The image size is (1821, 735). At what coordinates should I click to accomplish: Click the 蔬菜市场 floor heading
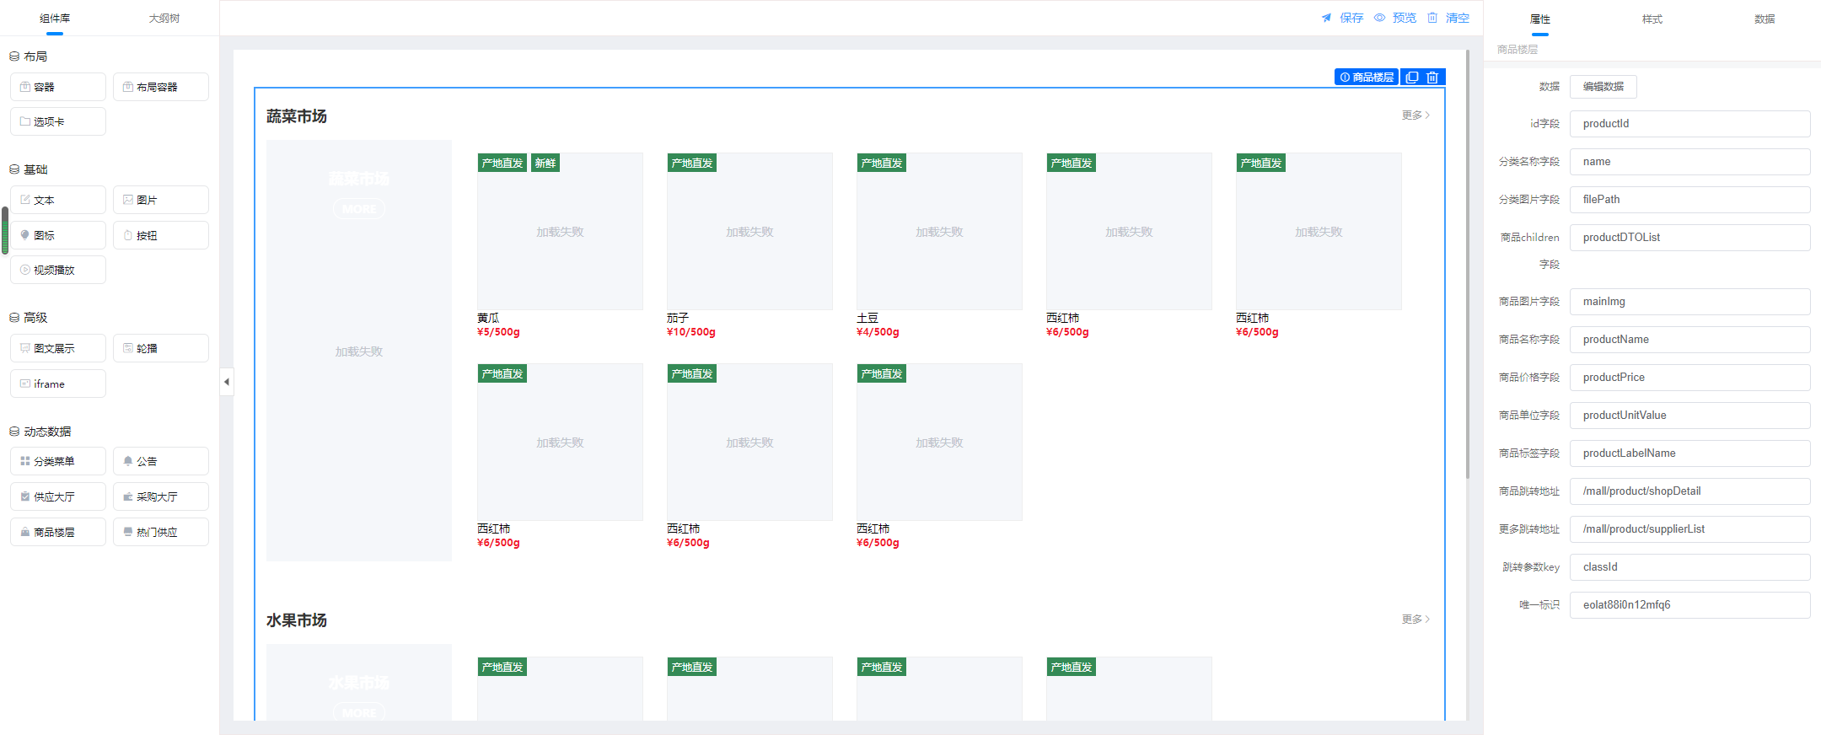(297, 116)
